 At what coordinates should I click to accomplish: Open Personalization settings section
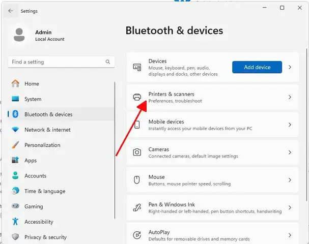(x=61, y=145)
